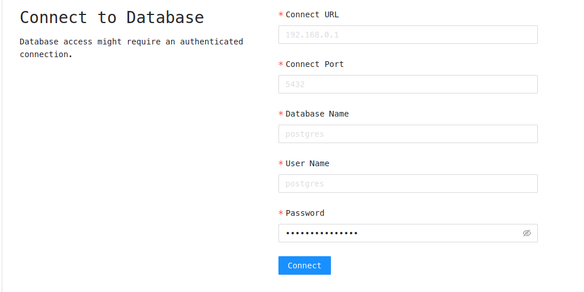Focus the Connect URL input field
Screen dimensions: 584x292
tap(408, 35)
